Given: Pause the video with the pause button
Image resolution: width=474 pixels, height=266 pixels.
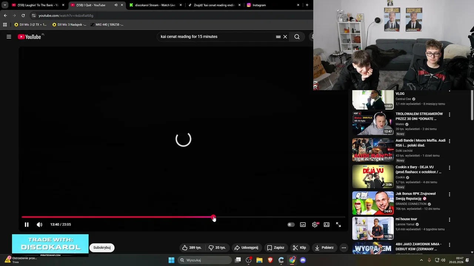Looking at the screenshot, I should 27,225.
